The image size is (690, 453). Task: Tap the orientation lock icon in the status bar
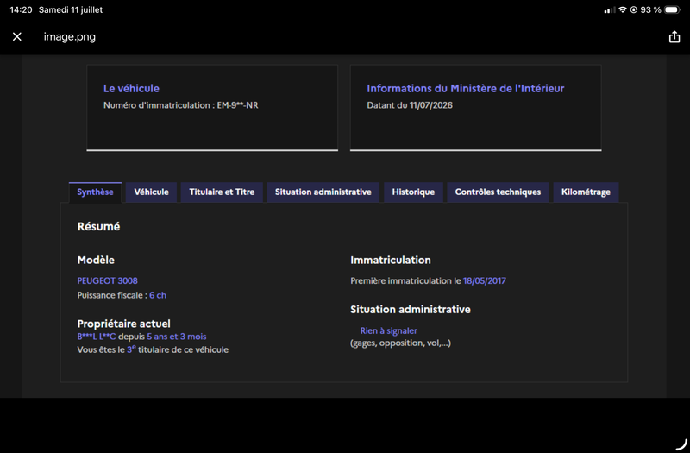point(634,9)
